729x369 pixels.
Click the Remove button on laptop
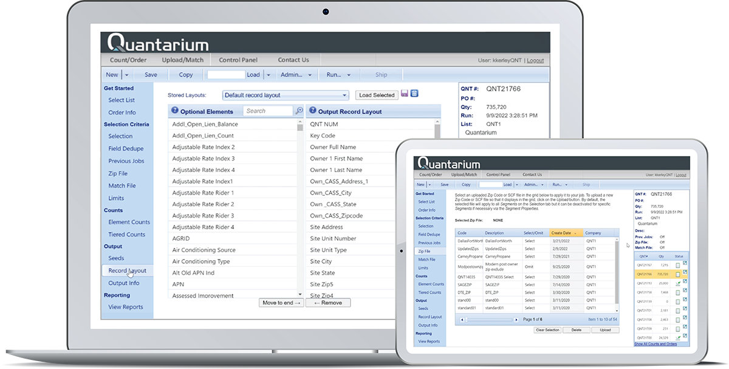(x=328, y=302)
